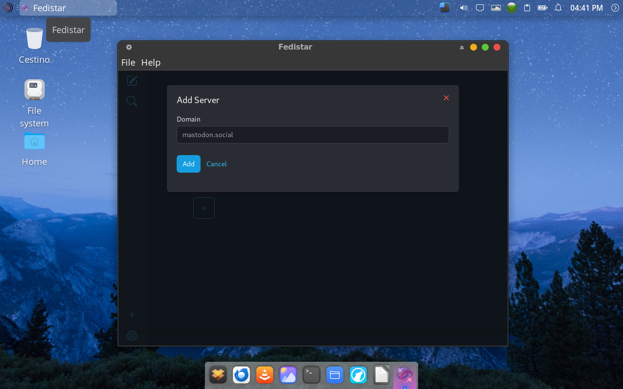Click the small plus icon above settings gear
Screen dimensions: 623x389
point(132,315)
